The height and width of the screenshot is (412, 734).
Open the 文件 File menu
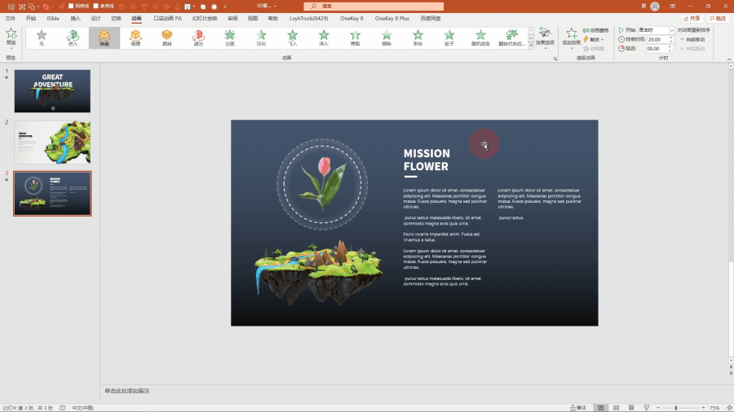11,18
